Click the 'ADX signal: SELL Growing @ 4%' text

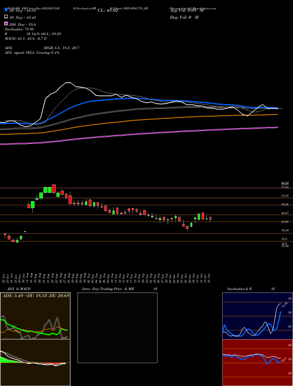[32, 53]
